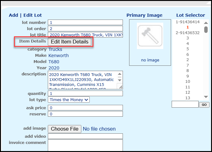Viewport: 212px width, 152px height.
Task: Click the 'no image' caption
Action: coord(150,60)
